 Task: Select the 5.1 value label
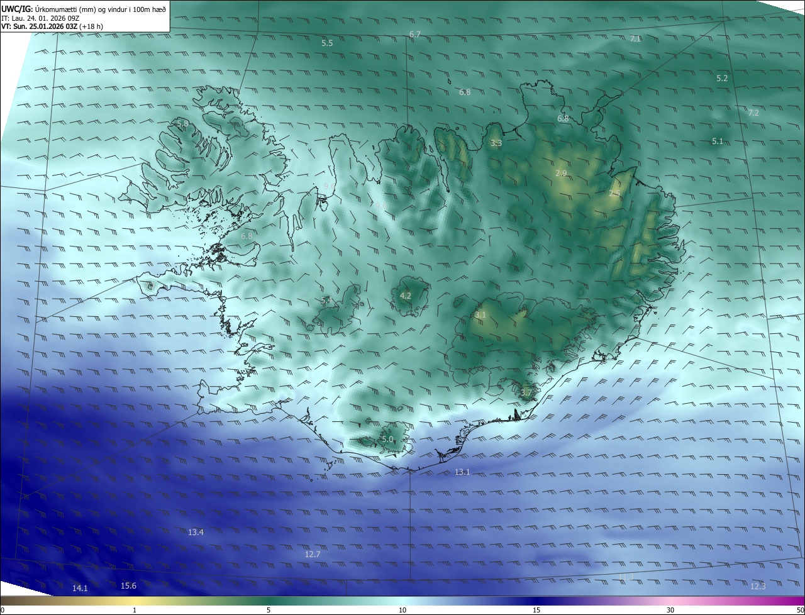[x=718, y=141]
